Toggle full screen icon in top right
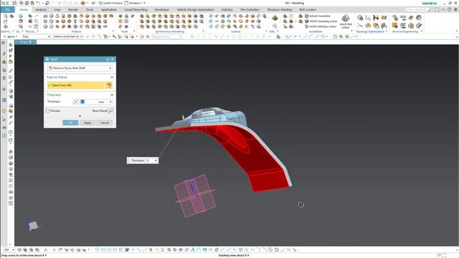The width and height of the screenshot is (459, 258). pyautogui.click(x=437, y=9)
